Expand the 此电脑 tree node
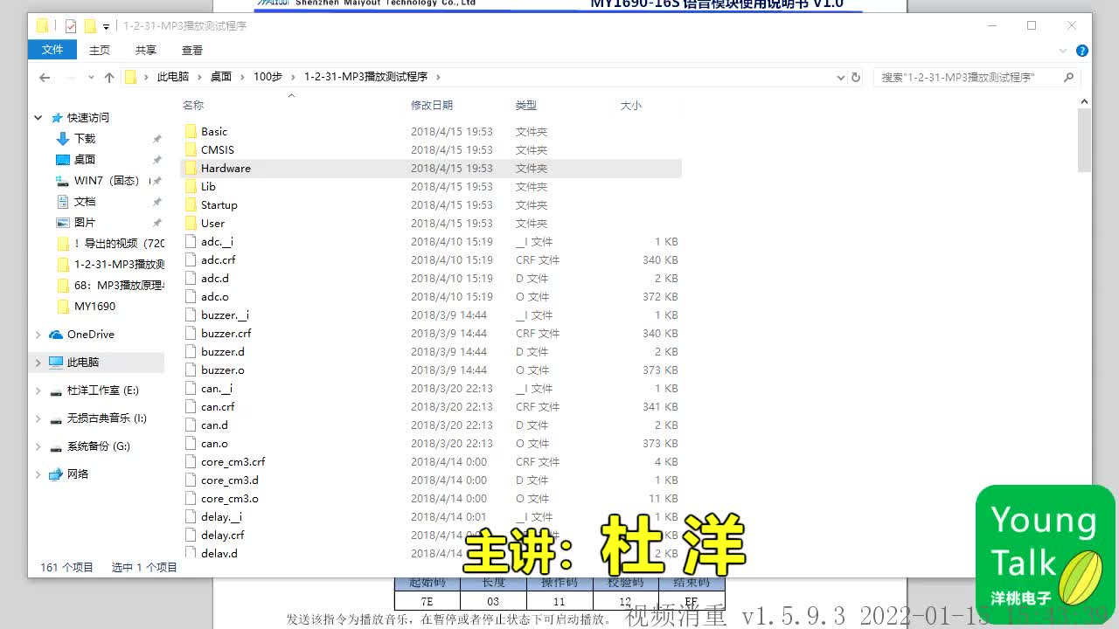1119x629 pixels. [38, 363]
